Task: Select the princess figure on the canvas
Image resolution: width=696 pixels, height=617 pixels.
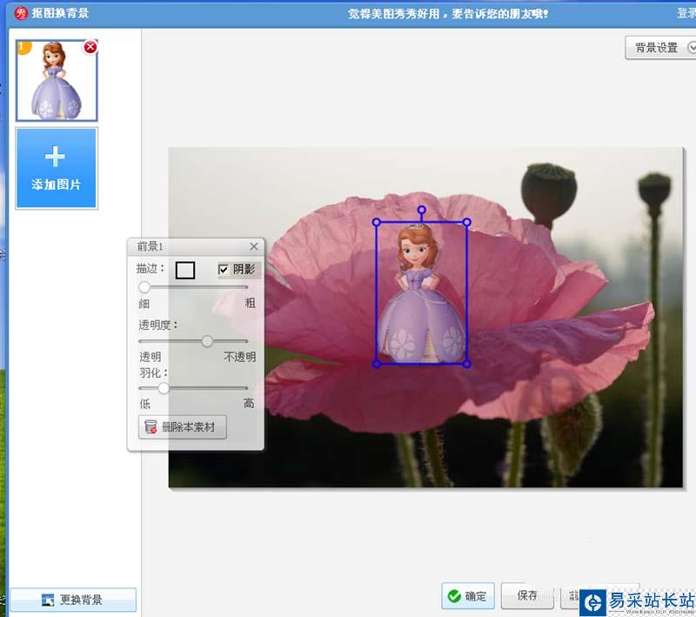Action: pos(421,294)
